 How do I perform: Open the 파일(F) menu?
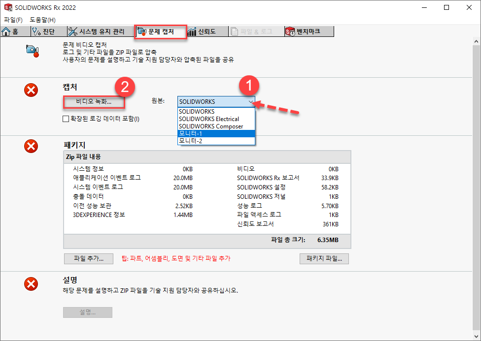13,20
